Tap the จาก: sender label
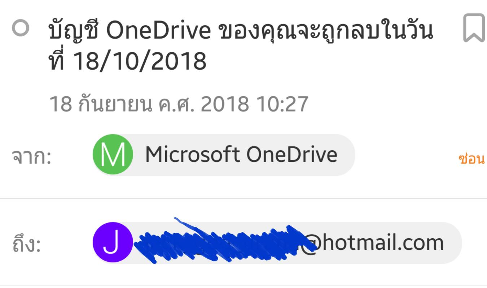Viewport: 487px width, 288px height. pyautogui.click(x=32, y=158)
